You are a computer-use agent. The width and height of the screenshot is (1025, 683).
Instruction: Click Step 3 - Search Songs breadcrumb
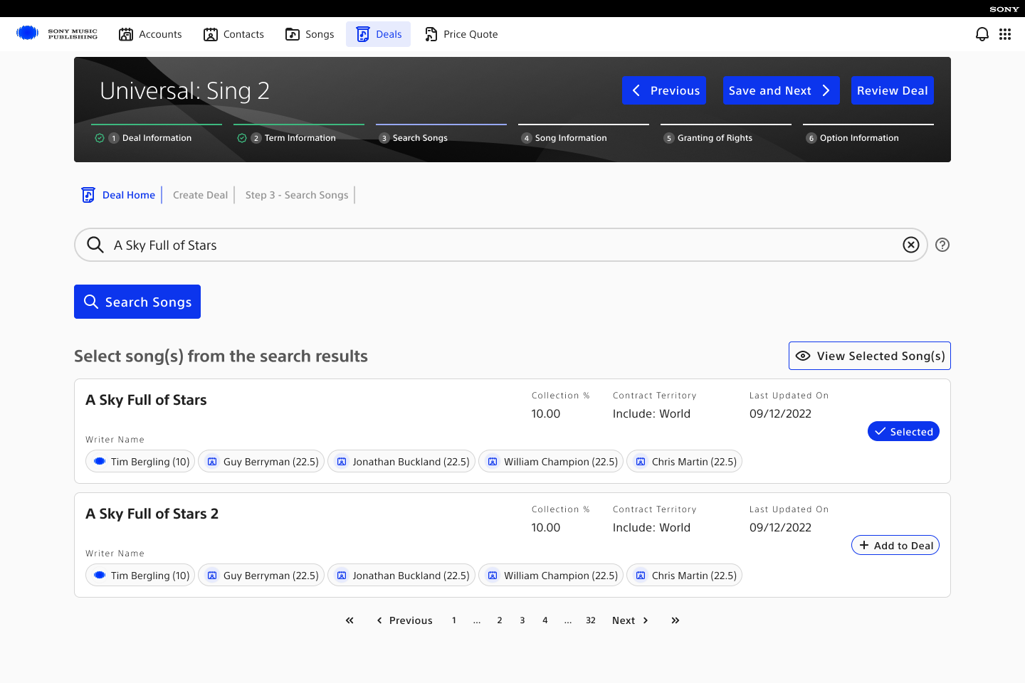[297, 195]
